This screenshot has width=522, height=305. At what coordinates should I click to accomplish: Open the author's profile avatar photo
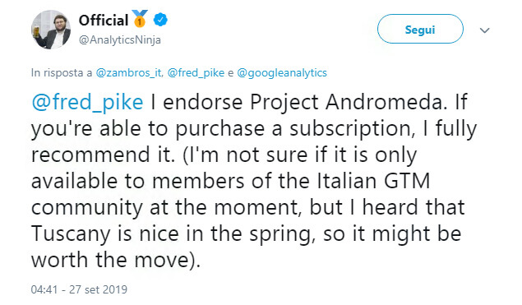pyautogui.click(x=51, y=30)
